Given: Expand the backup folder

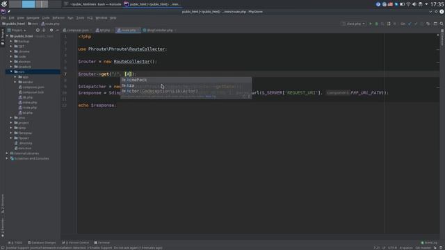Looking at the screenshot, I should 11,41.
